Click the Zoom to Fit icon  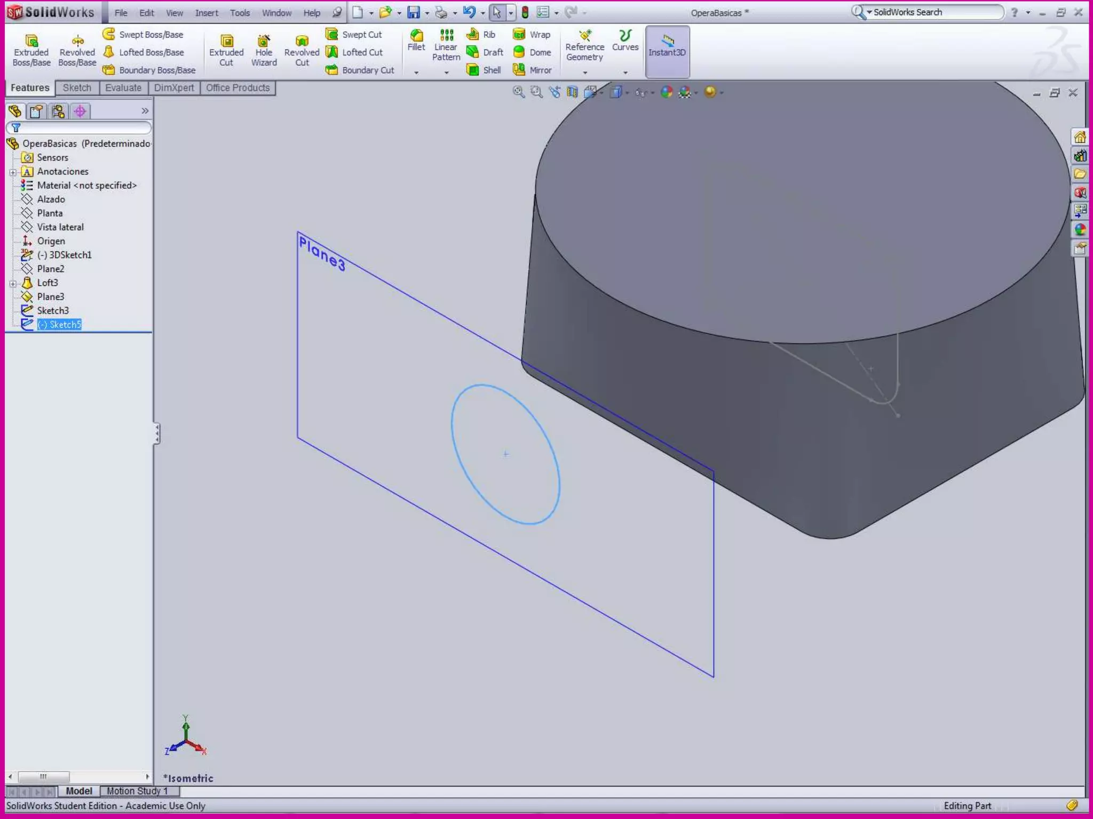(x=518, y=92)
